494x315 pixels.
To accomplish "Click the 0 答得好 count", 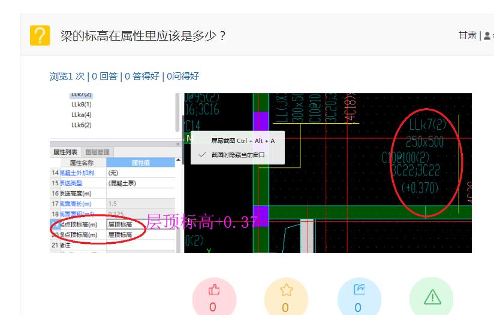I will tap(142, 77).
